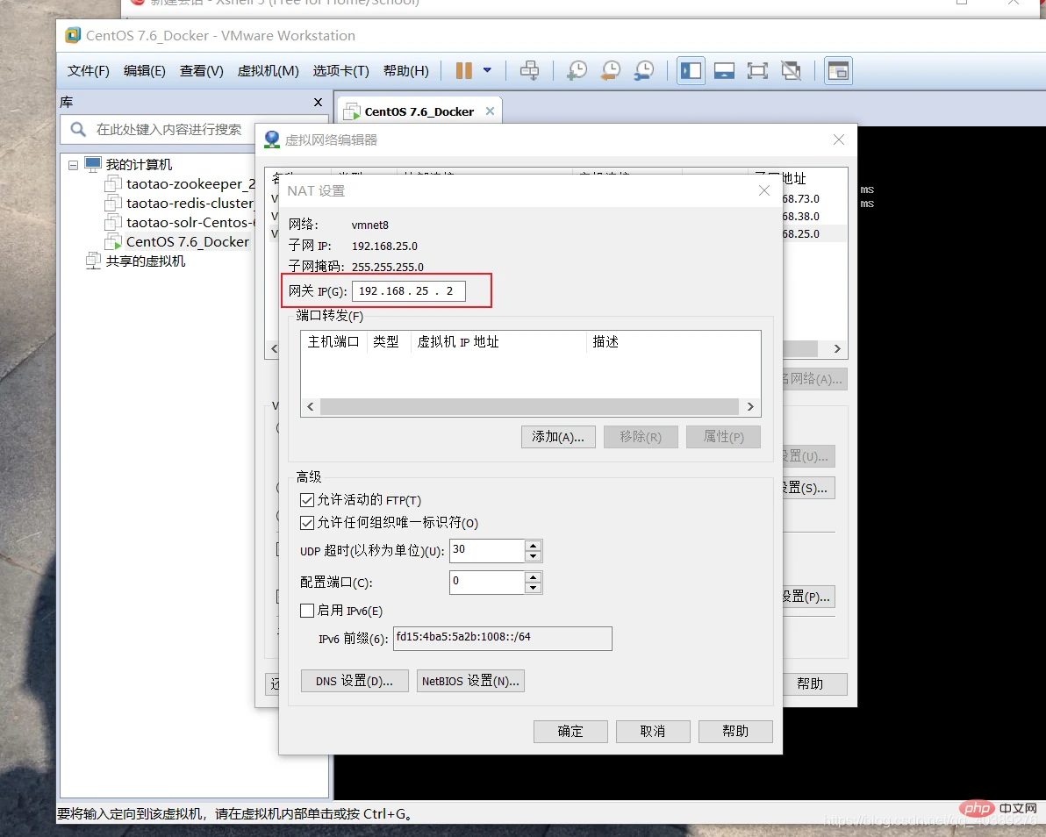Close the library panel
The image size is (1046, 837).
coord(318,102)
